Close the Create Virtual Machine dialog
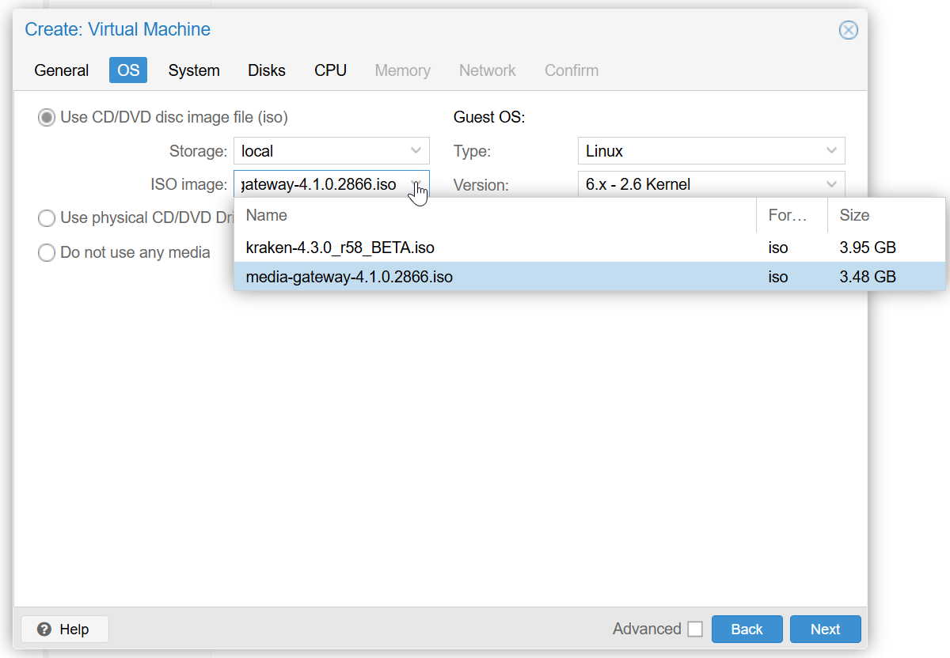This screenshot has width=950, height=658. point(848,30)
